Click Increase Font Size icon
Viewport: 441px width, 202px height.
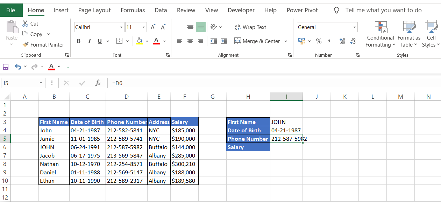pos(153,27)
